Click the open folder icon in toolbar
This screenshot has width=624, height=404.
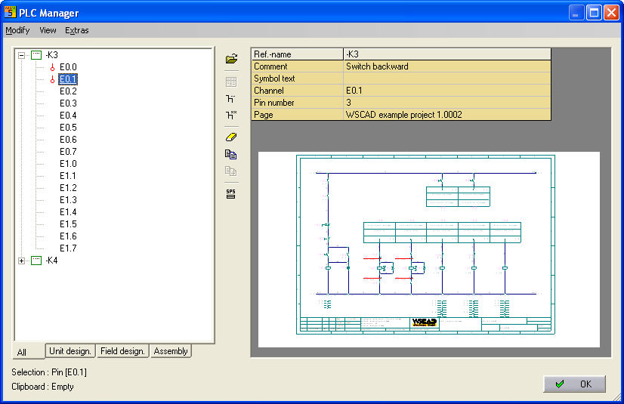(231, 59)
